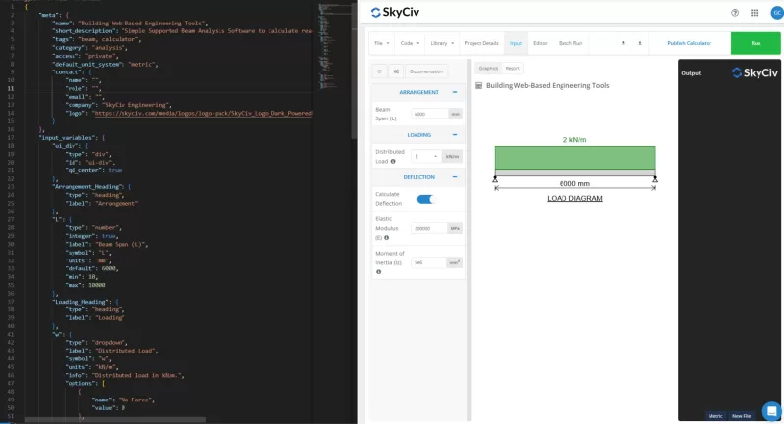Open the Distributed Load dropdown

pos(426,157)
